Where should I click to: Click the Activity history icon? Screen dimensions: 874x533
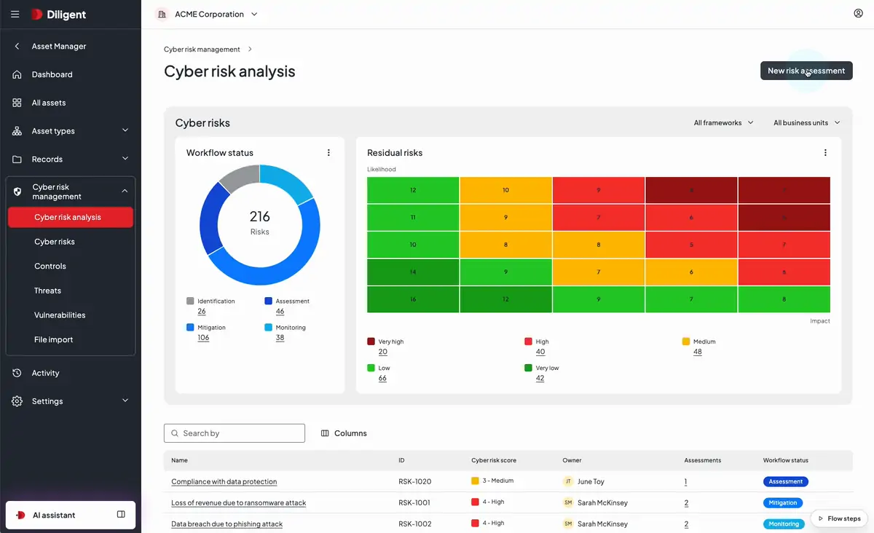pyautogui.click(x=17, y=373)
